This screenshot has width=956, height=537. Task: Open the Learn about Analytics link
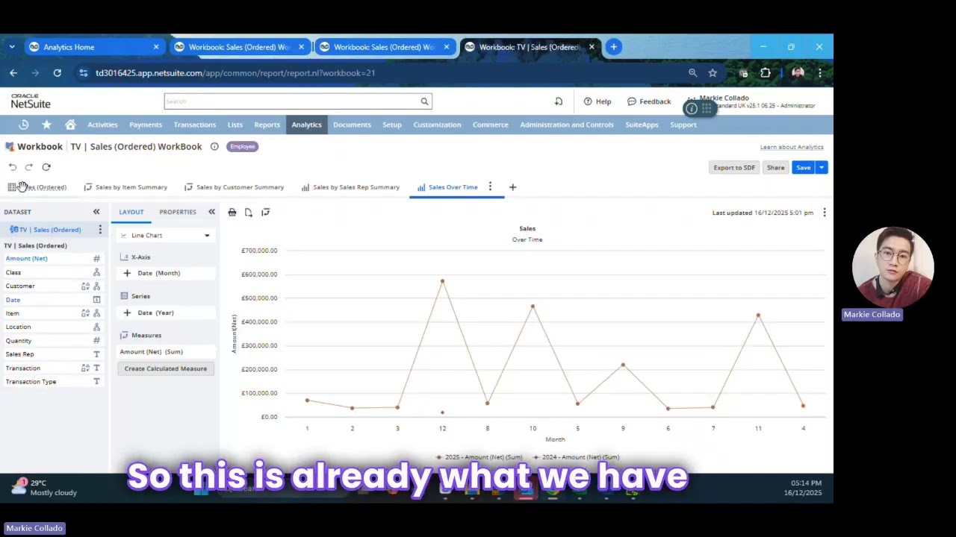(792, 147)
